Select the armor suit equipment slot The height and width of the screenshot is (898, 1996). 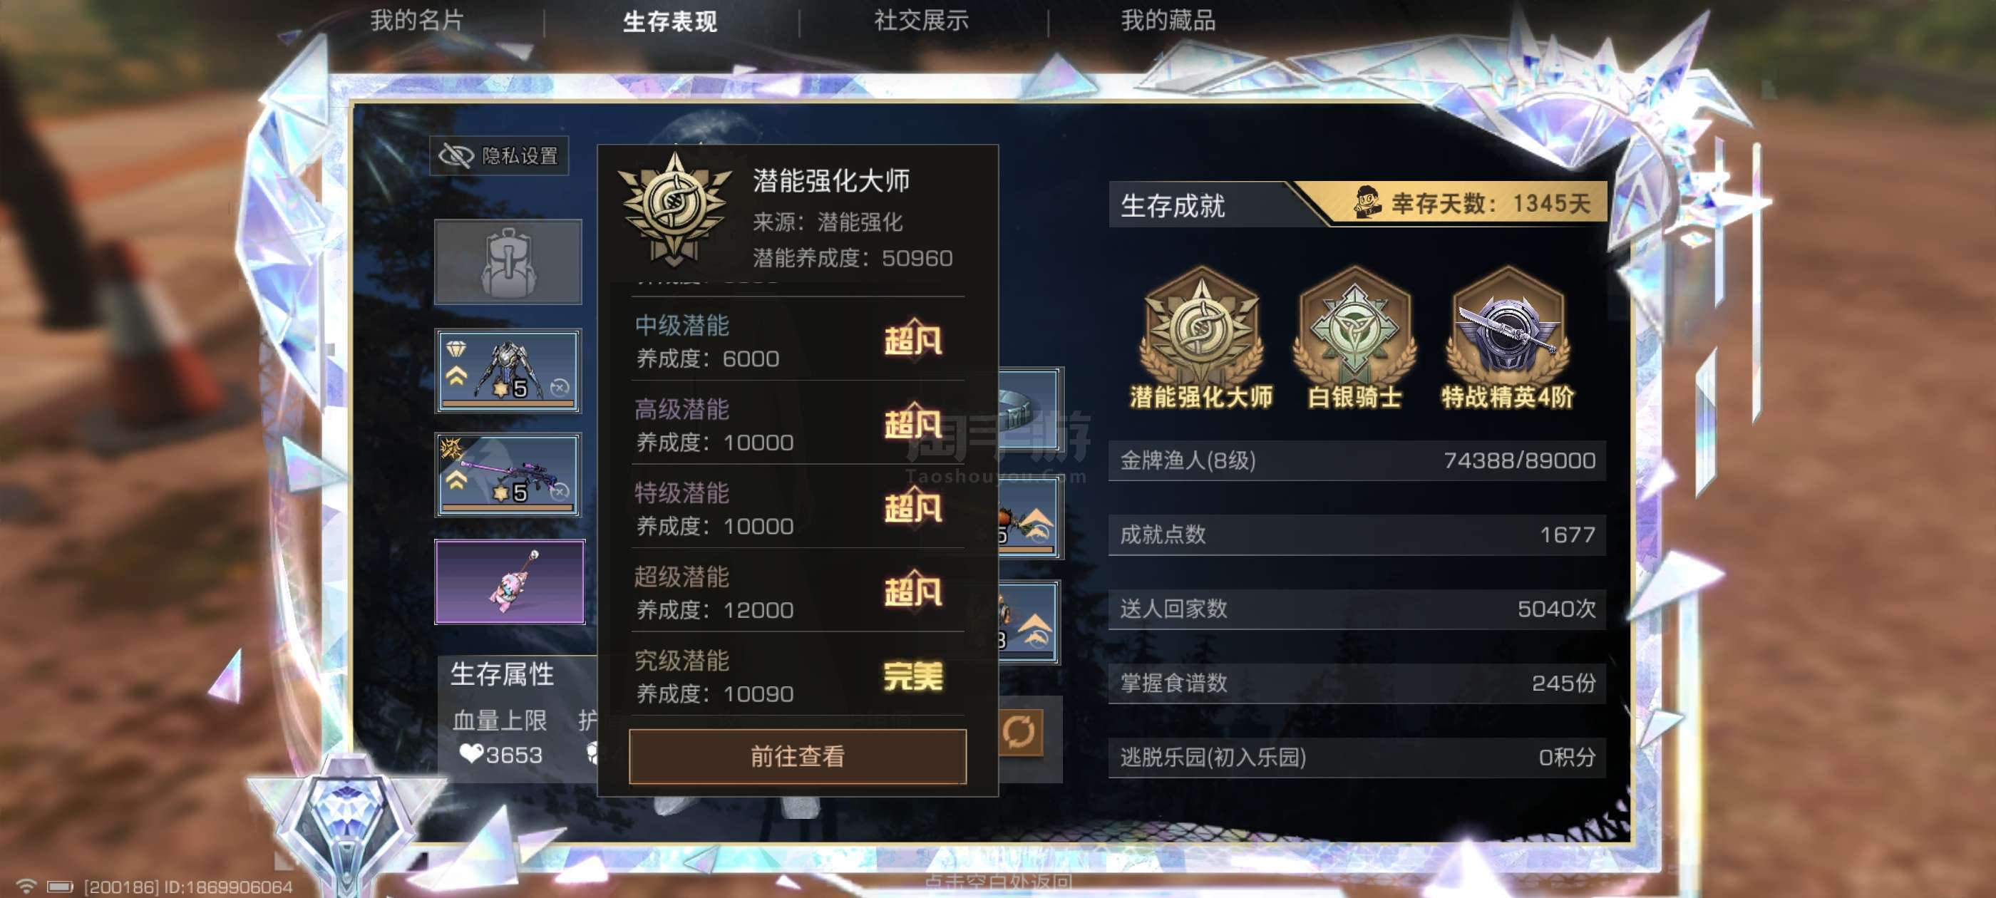pos(508,371)
